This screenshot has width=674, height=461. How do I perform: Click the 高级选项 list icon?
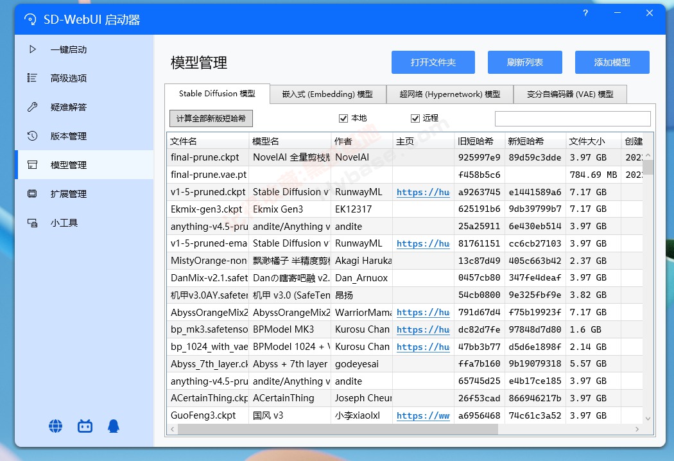pyautogui.click(x=32, y=78)
